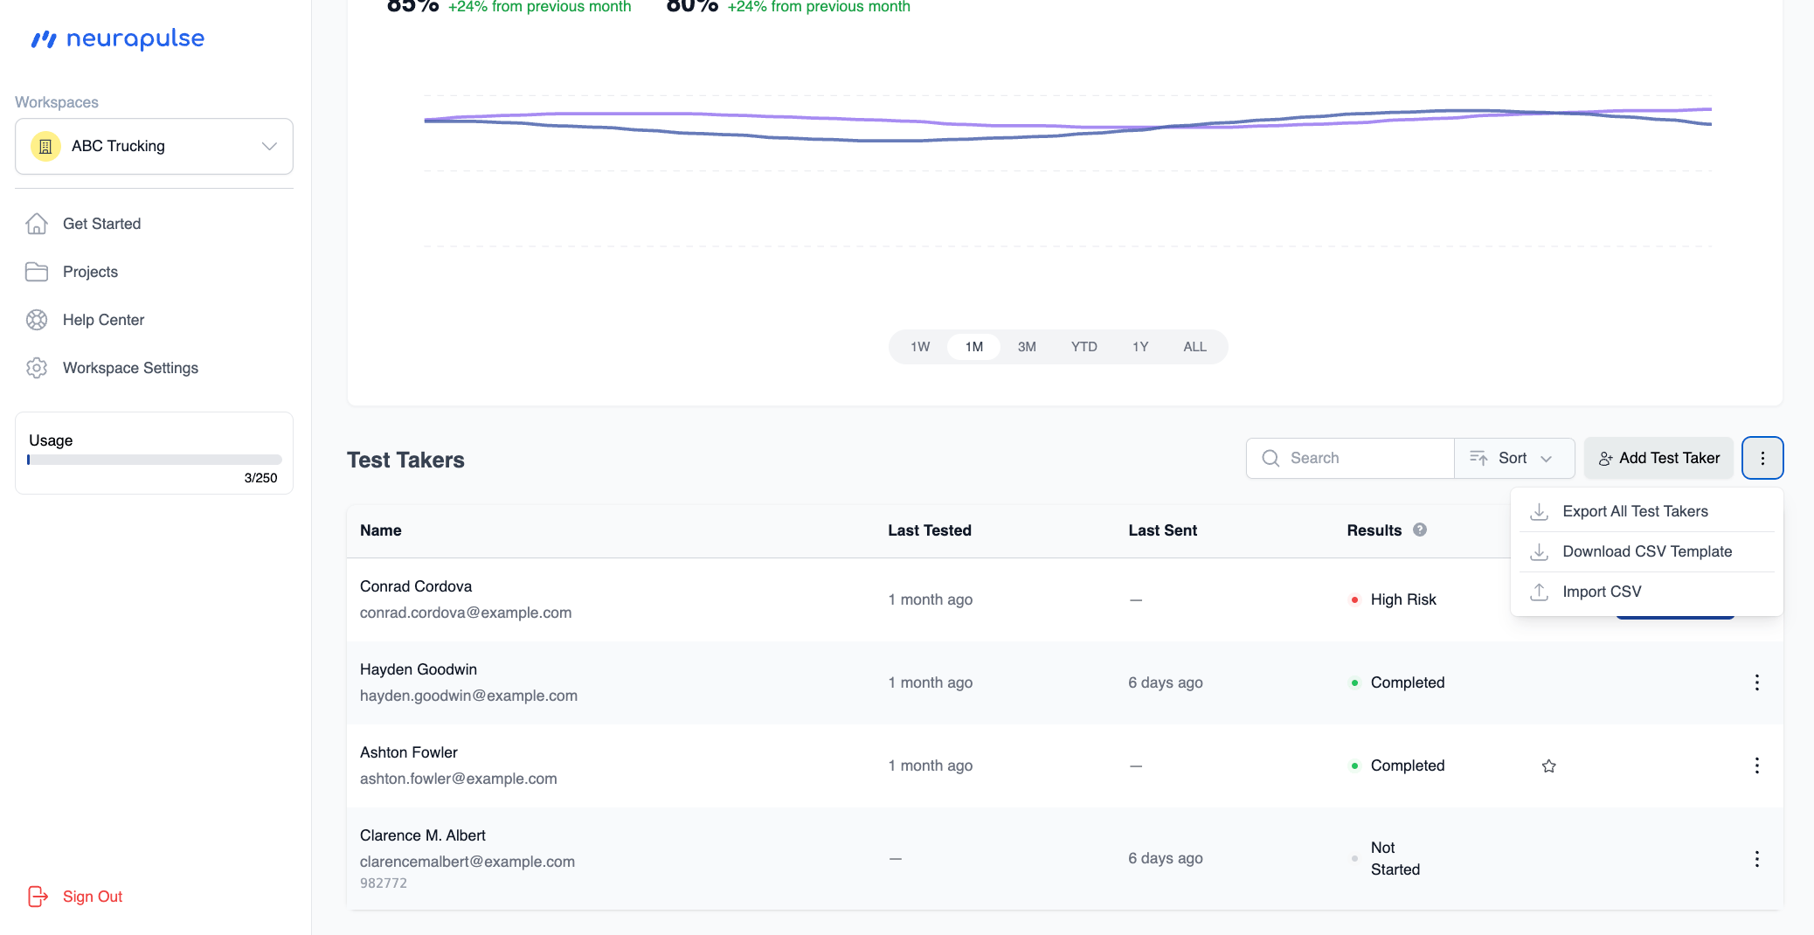Open row options for Clarence M. Albert
Image resolution: width=1814 pixels, height=935 pixels.
pyautogui.click(x=1757, y=859)
